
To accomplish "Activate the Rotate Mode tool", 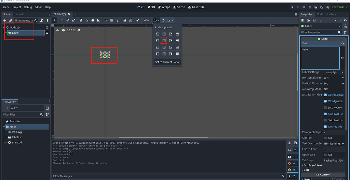I will [68, 20].
